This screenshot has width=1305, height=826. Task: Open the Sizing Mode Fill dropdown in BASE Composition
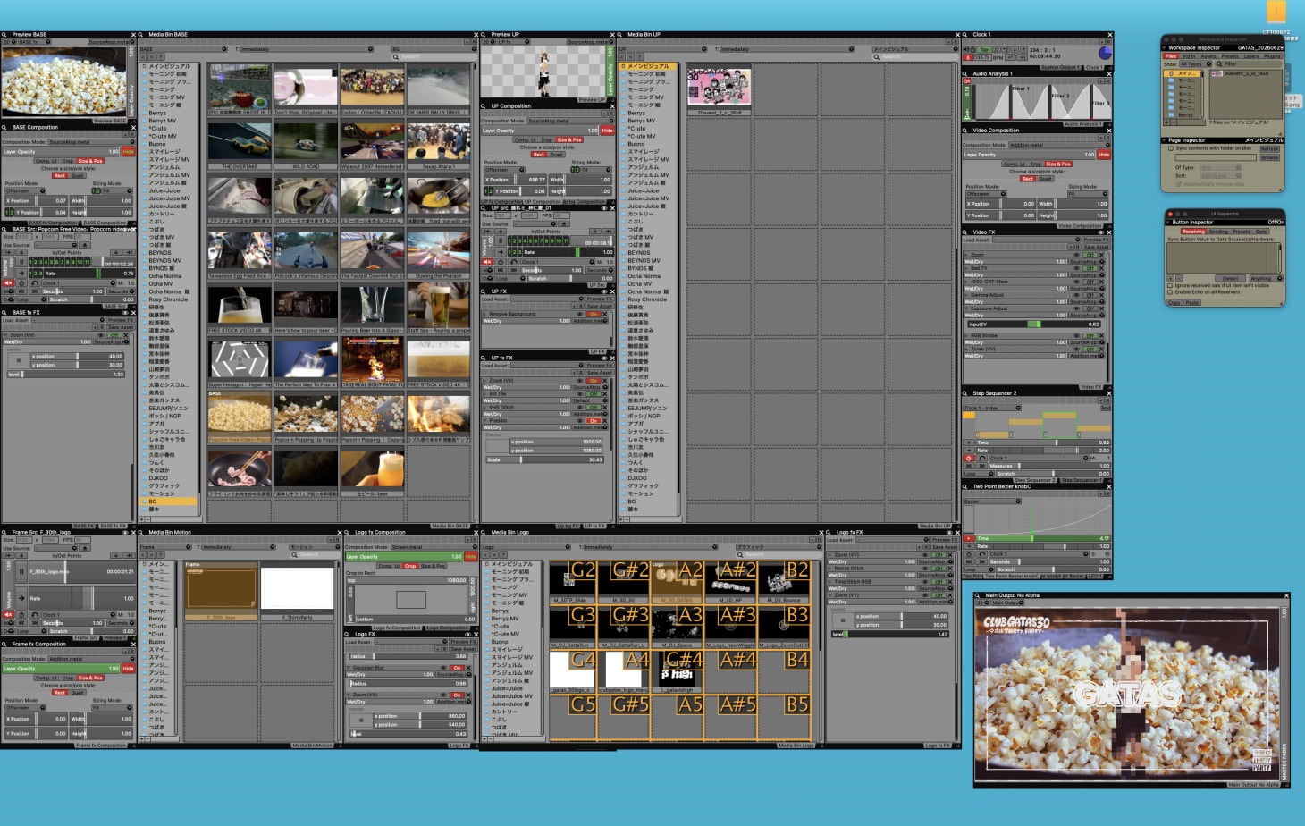tap(117, 190)
